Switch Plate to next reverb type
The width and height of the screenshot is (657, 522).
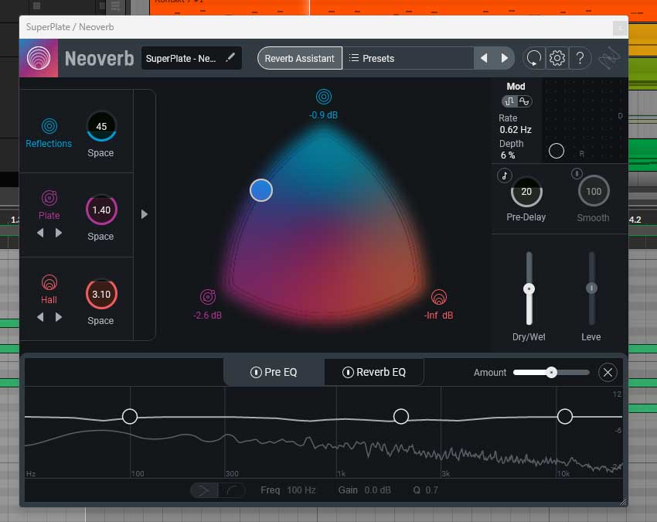pyautogui.click(x=59, y=233)
